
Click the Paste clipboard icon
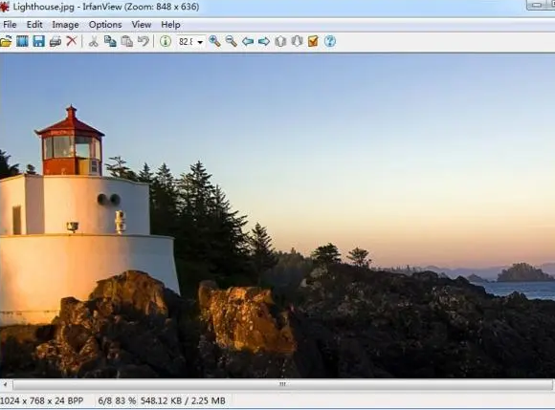point(126,41)
